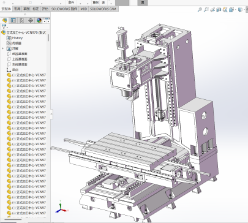Open the ConfigurationManager tab icon
This screenshot has width=248, height=223.
[22, 20]
